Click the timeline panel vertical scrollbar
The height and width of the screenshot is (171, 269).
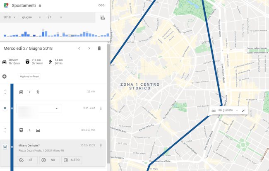(x=108, y=103)
